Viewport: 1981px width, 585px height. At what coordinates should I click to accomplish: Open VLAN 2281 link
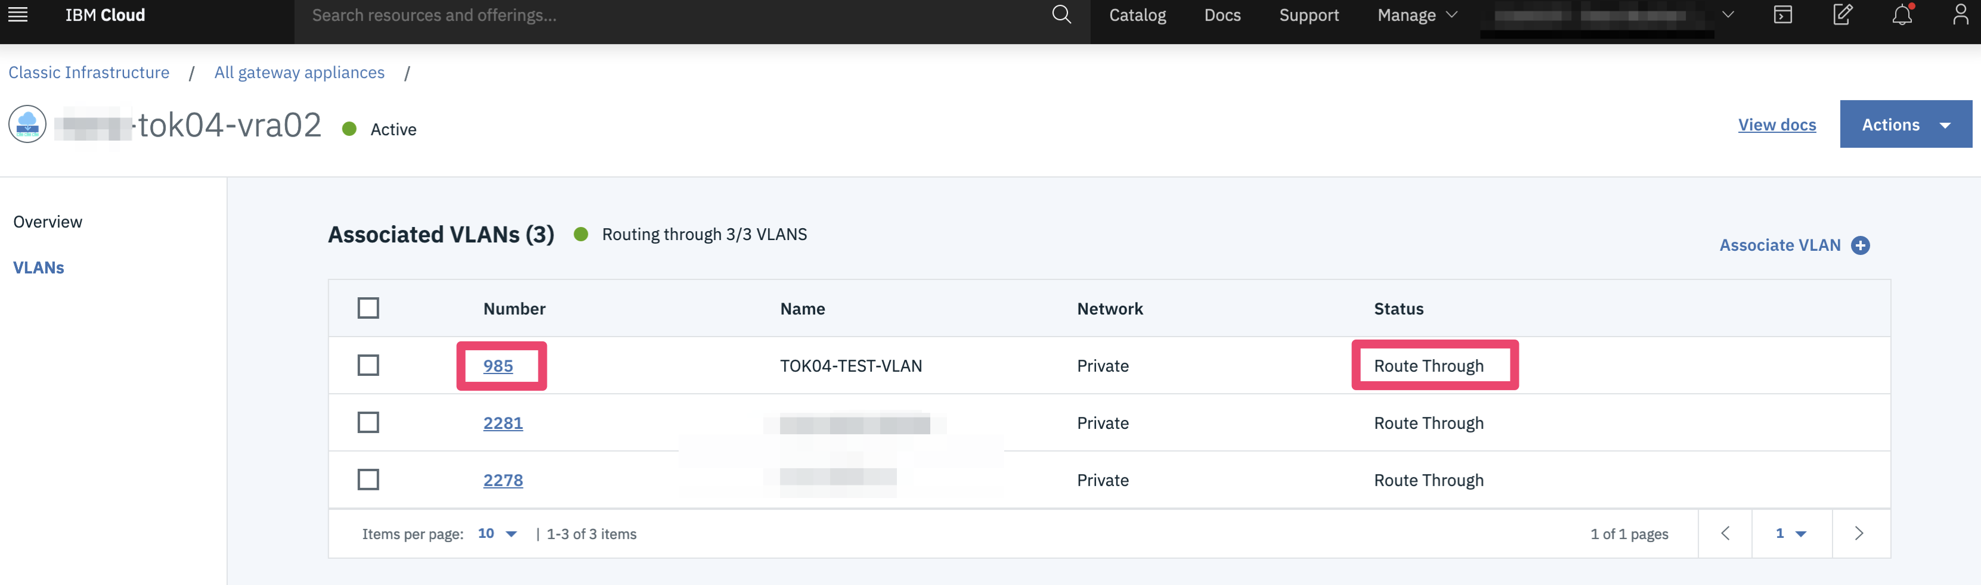[x=503, y=423]
